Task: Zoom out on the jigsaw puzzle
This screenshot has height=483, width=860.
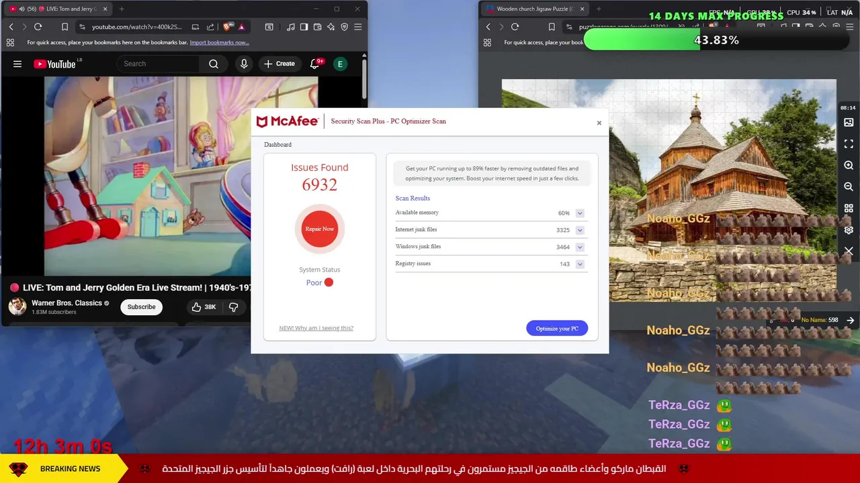Action: point(849,186)
